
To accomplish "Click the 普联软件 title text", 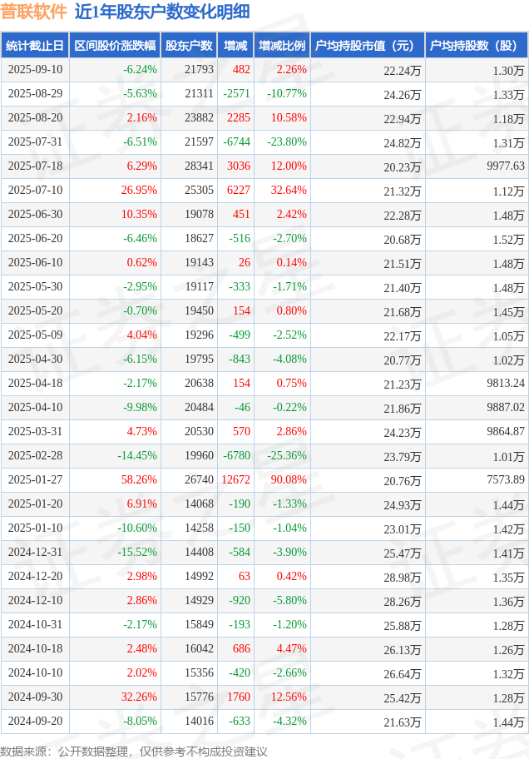I will click(33, 12).
